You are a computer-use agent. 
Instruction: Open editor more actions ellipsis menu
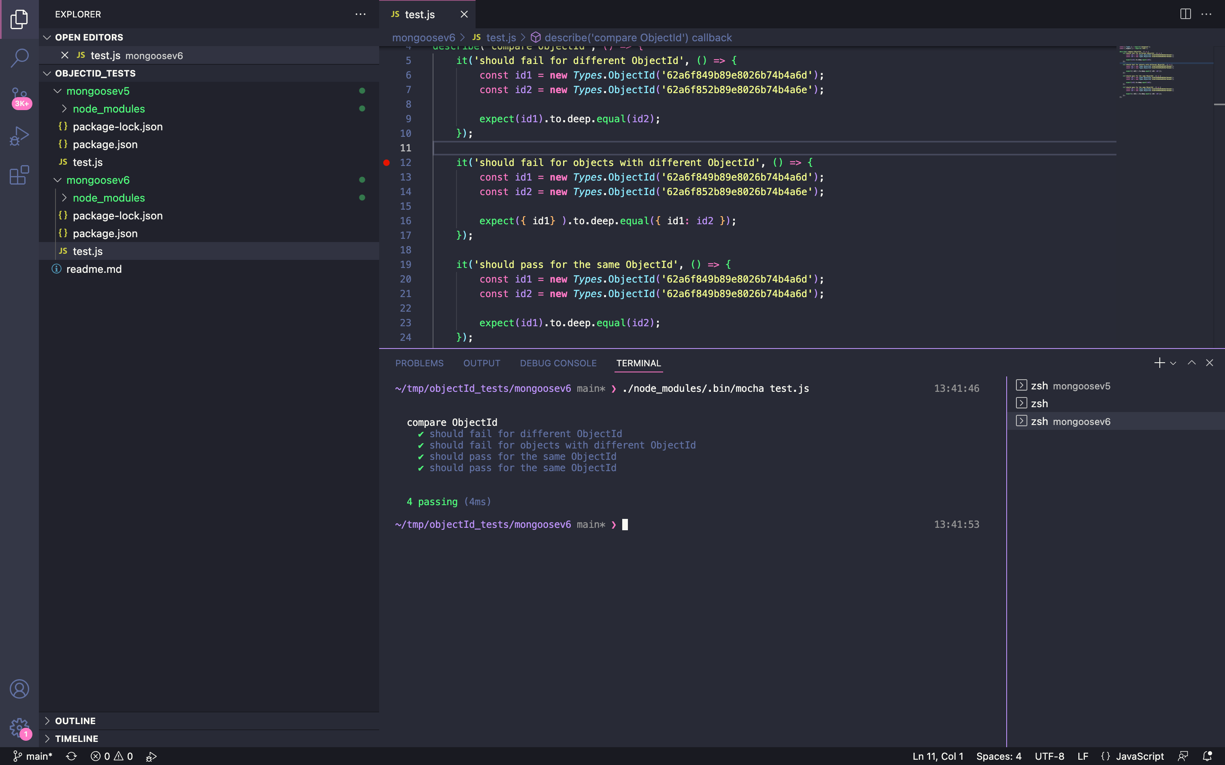tap(1206, 14)
